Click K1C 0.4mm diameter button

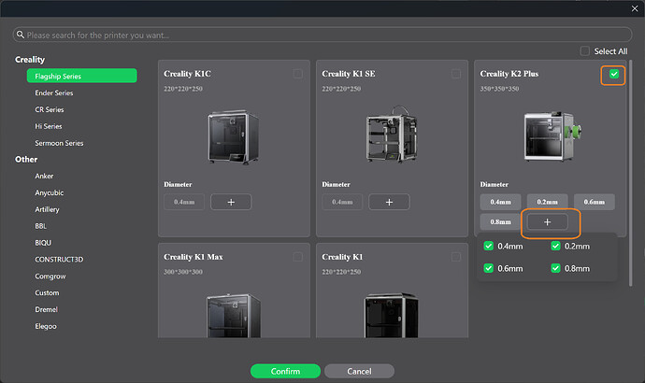coord(184,202)
